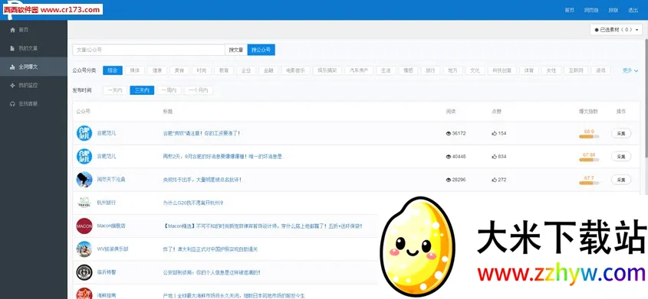Click the bar chart icon beside 全网爆文
Viewport: 648px width, 299px height.
pyautogui.click(x=12, y=67)
